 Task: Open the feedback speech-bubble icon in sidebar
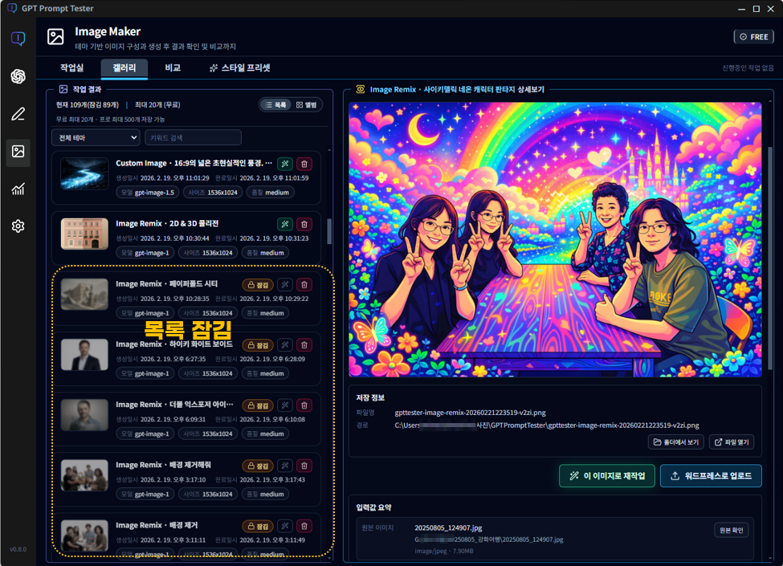tap(18, 37)
